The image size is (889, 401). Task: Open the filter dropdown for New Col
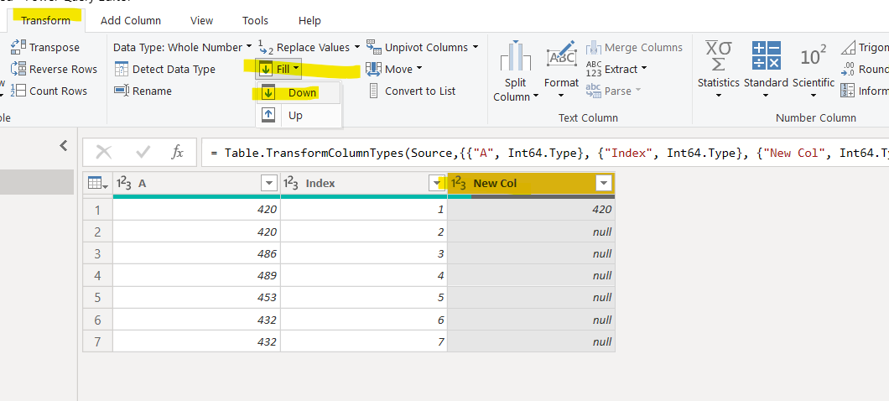point(604,183)
